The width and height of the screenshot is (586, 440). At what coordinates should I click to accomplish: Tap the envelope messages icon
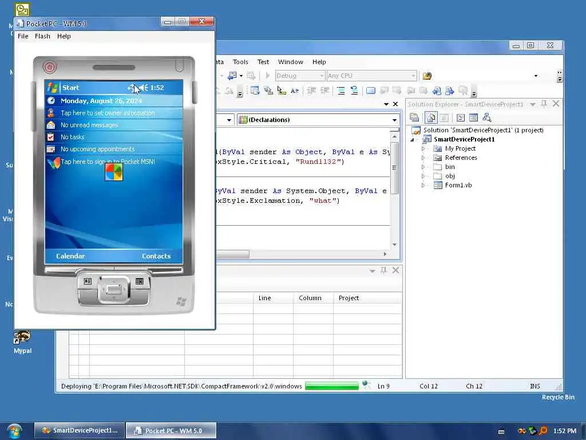click(51, 125)
